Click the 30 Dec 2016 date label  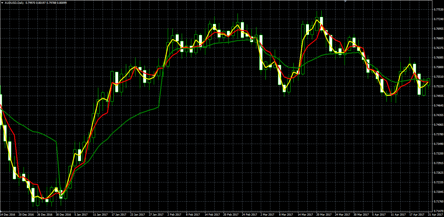(63, 215)
